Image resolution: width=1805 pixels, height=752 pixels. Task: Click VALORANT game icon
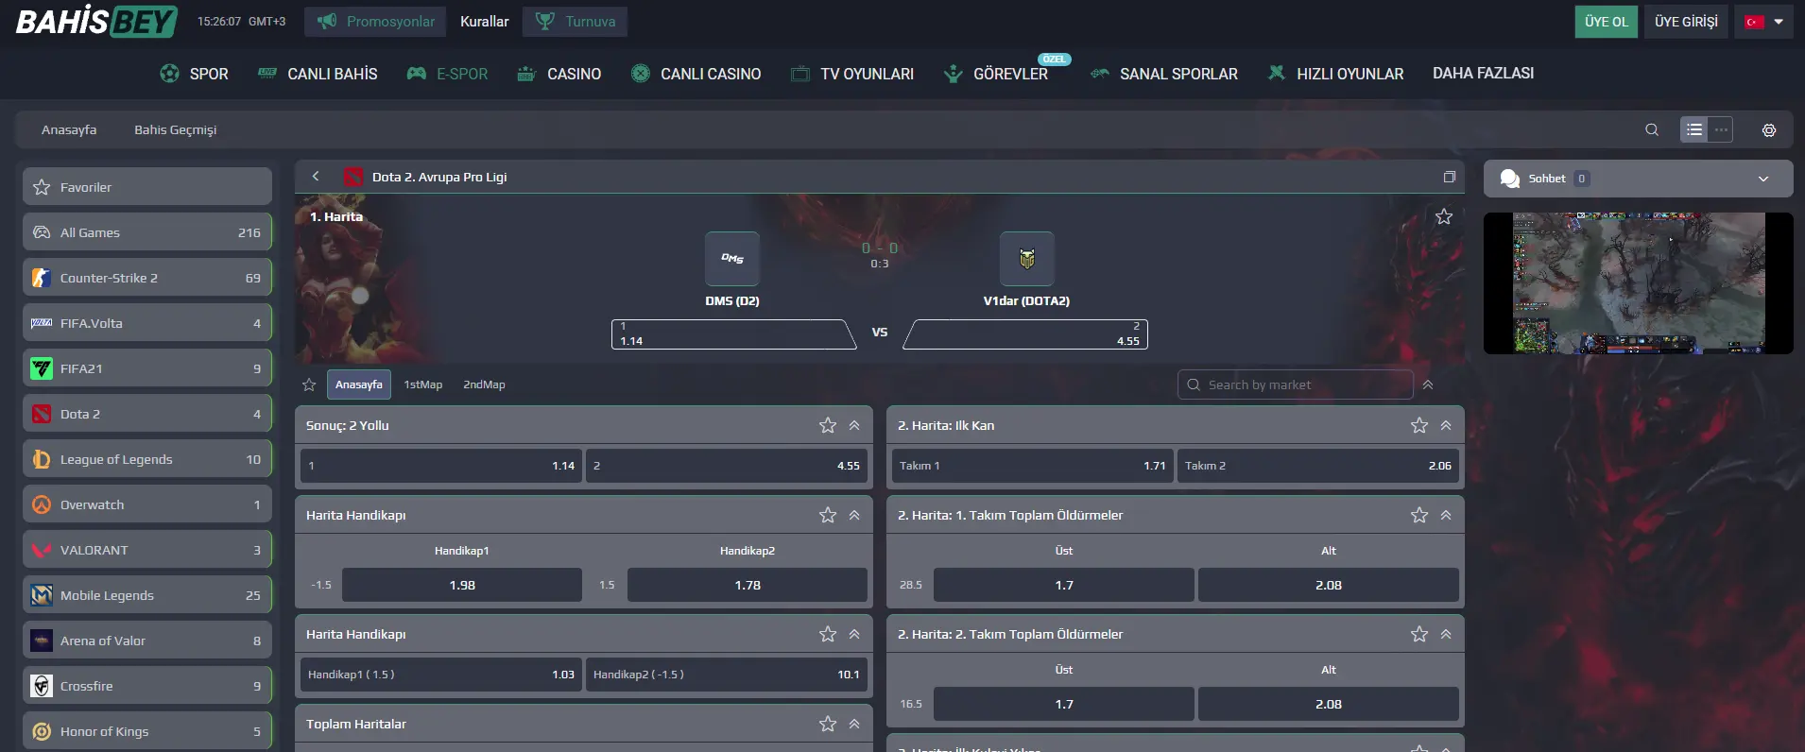tap(42, 550)
